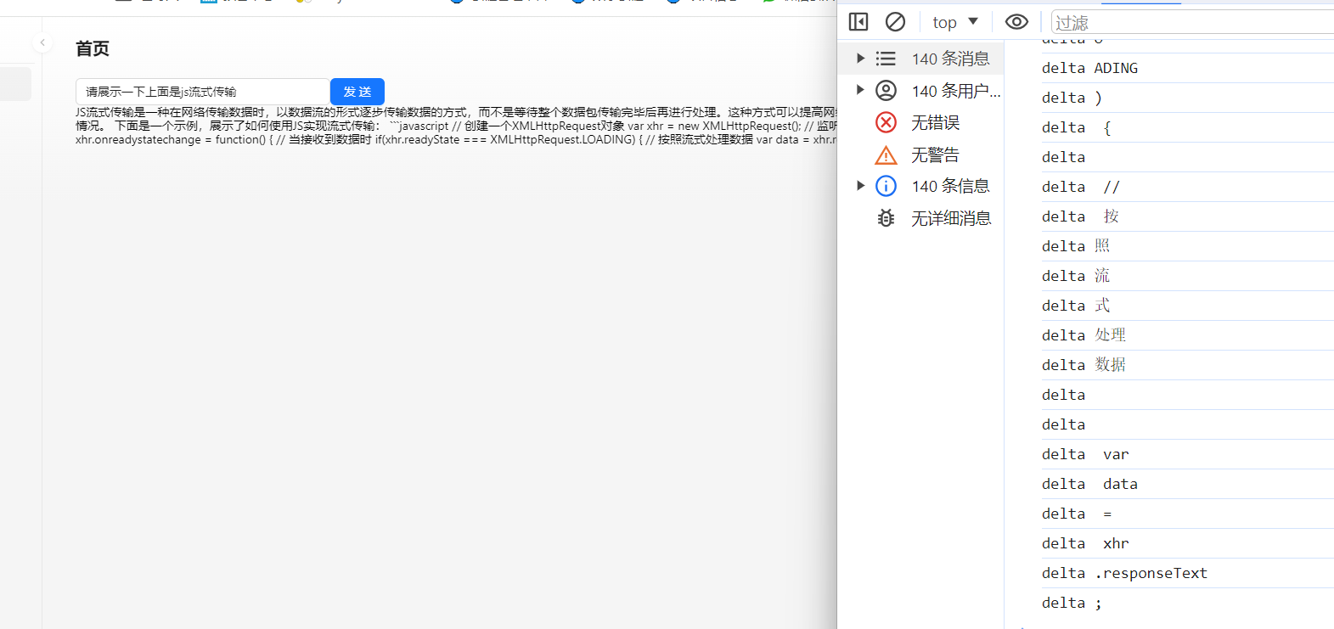
Task: Select the user messages person icon
Action: 886,90
